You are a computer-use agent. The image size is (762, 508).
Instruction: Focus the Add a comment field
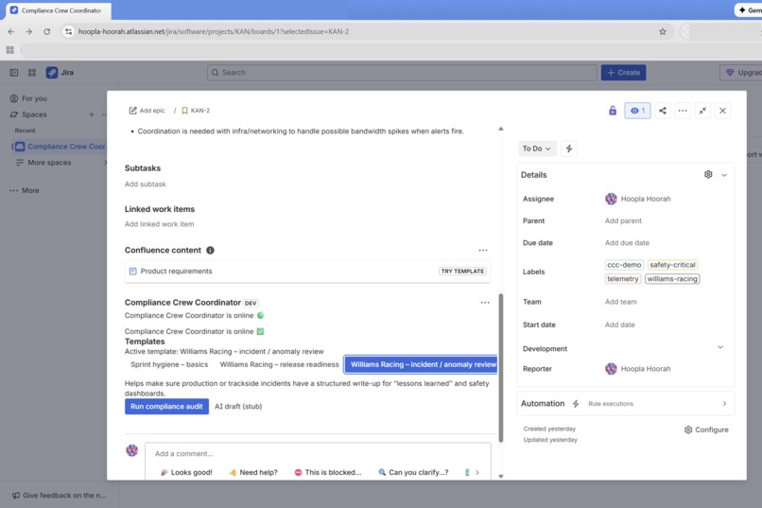318,453
